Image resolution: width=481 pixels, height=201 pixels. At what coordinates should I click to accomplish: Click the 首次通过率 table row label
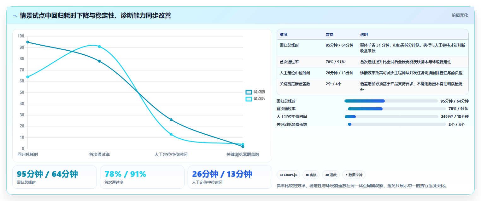289,62
